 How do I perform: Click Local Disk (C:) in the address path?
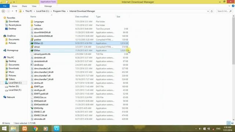click(x=43, y=11)
